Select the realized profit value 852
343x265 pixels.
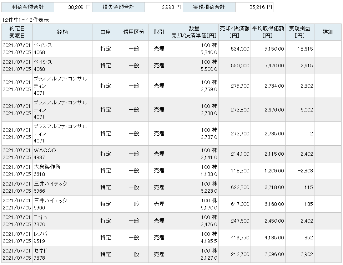pos(308,238)
